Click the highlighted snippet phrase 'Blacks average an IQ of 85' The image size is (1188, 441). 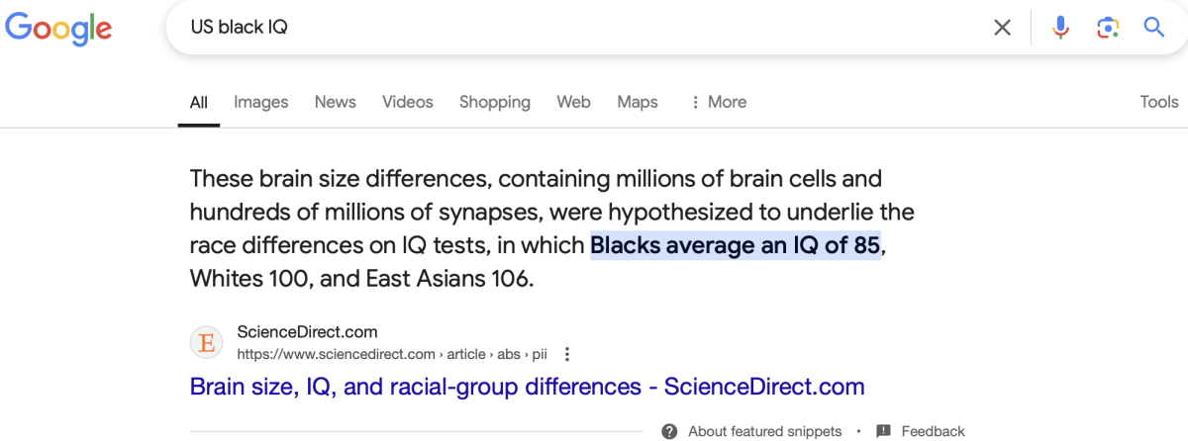[736, 245]
